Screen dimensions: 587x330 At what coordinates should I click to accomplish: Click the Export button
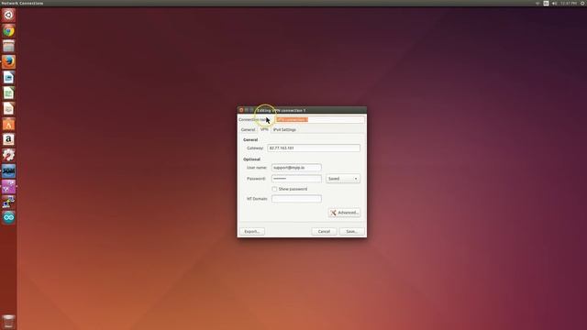pos(252,232)
